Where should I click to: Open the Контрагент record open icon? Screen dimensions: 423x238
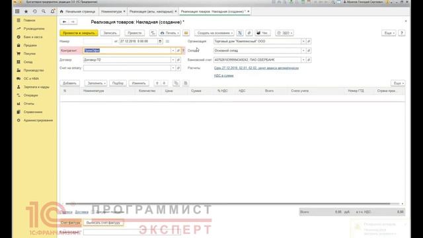point(178,50)
